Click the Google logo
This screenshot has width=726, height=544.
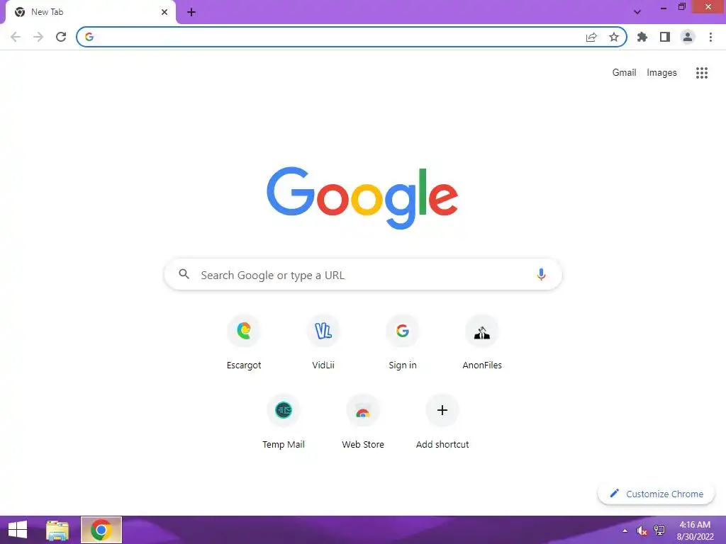pos(362,198)
